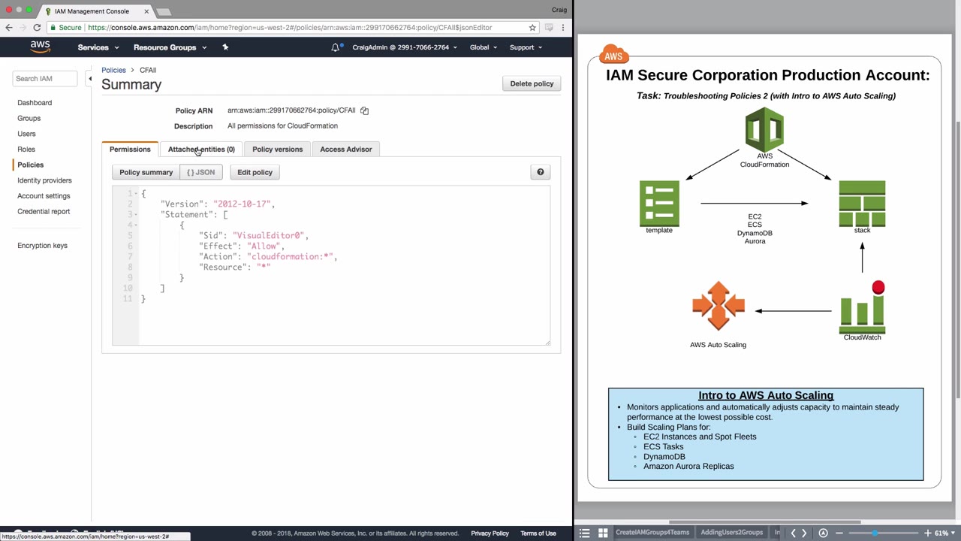Open the notifications bell
This screenshot has width=961, height=541.
pyautogui.click(x=336, y=47)
